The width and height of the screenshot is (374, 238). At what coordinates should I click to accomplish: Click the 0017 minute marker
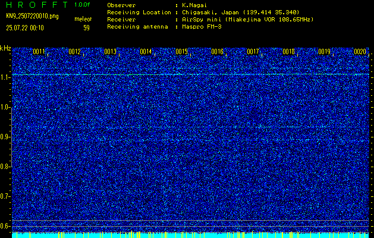[253, 52]
